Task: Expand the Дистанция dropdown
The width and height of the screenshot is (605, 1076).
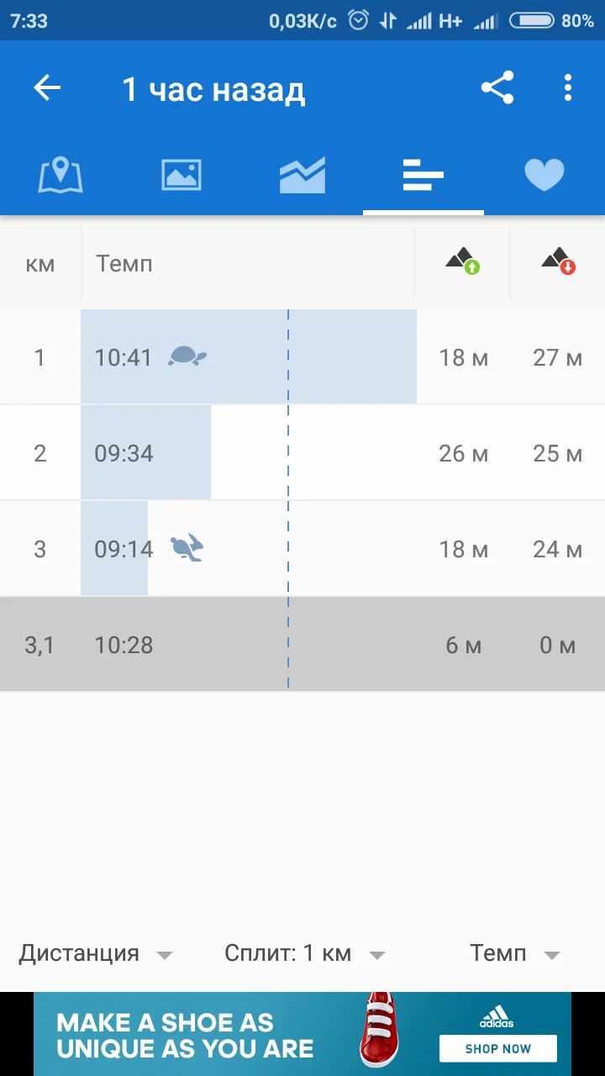Action: tap(96, 953)
